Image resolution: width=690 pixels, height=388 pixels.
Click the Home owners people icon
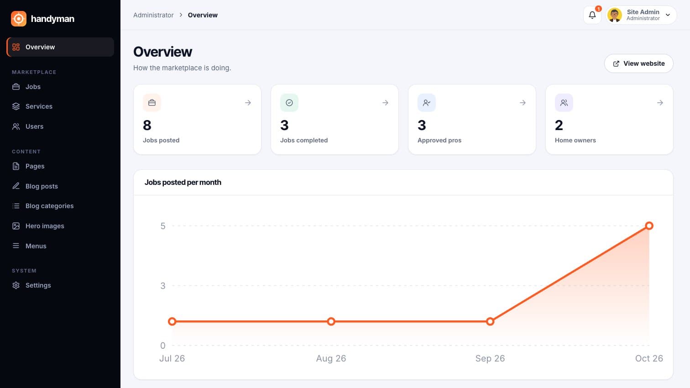pos(564,103)
